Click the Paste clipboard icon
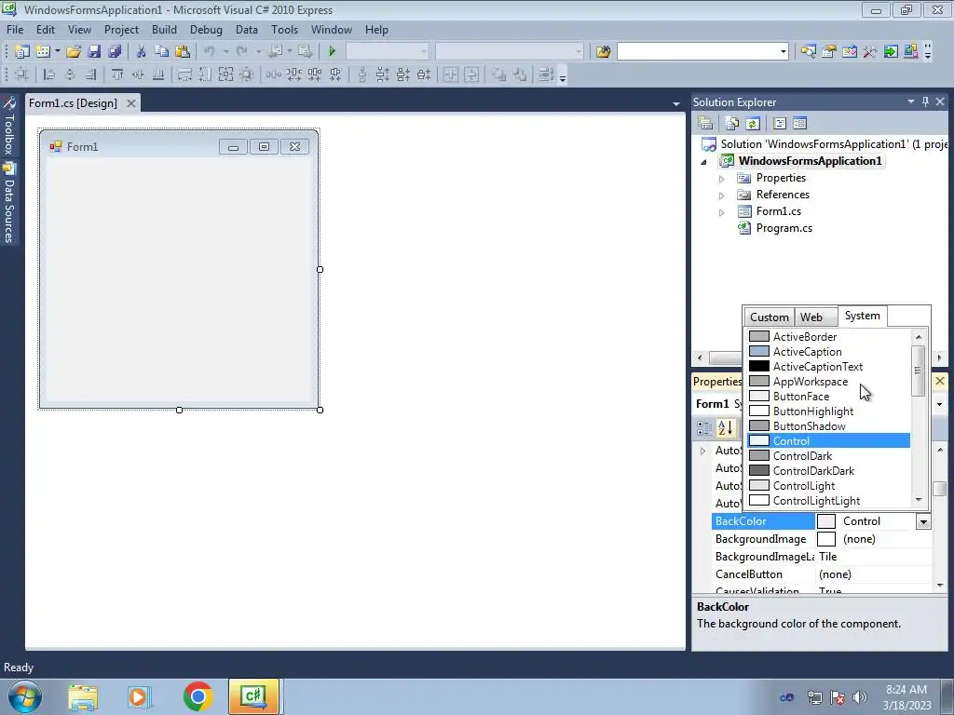This screenshot has width=954, height=715. point(182,52)
